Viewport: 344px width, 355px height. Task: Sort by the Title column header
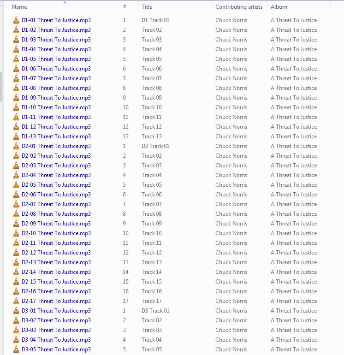[147, 7]
